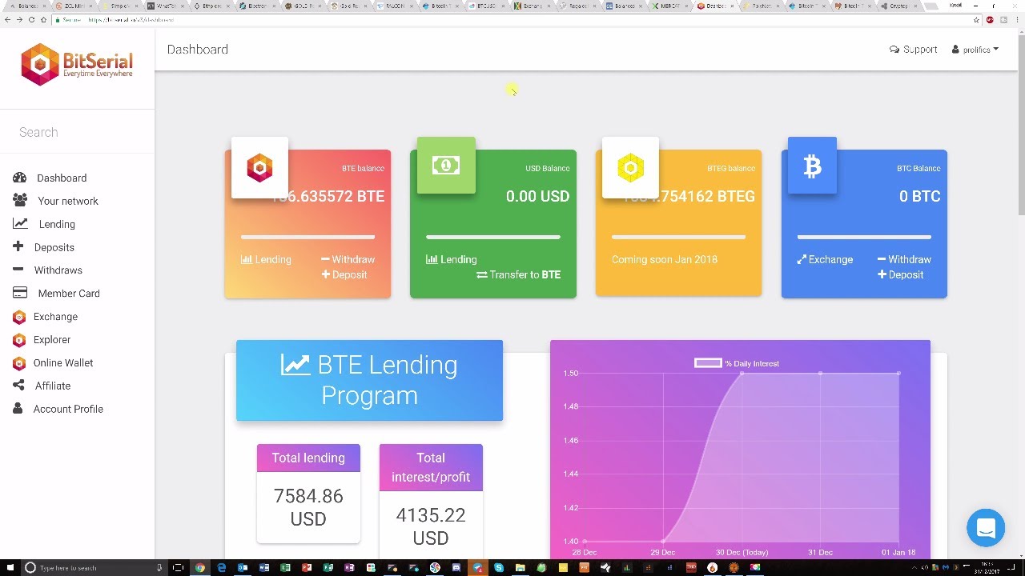Click the 0.00 USD balance amount
Screen dimensions: 1025x576
point(537,196)
